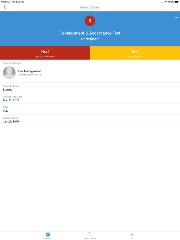The width and height of the screenshot is (180, 240).
Task: Tap the battery indicator in status bar
Action: (177, 2)
